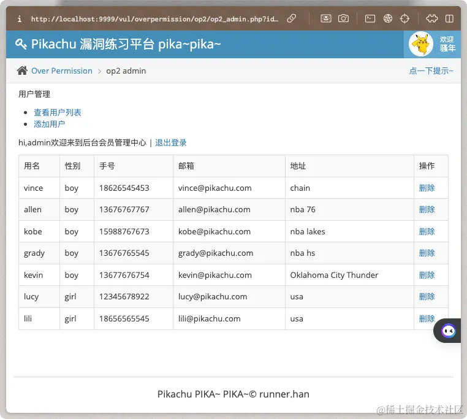Click the copy link icon after the URL

291,18
